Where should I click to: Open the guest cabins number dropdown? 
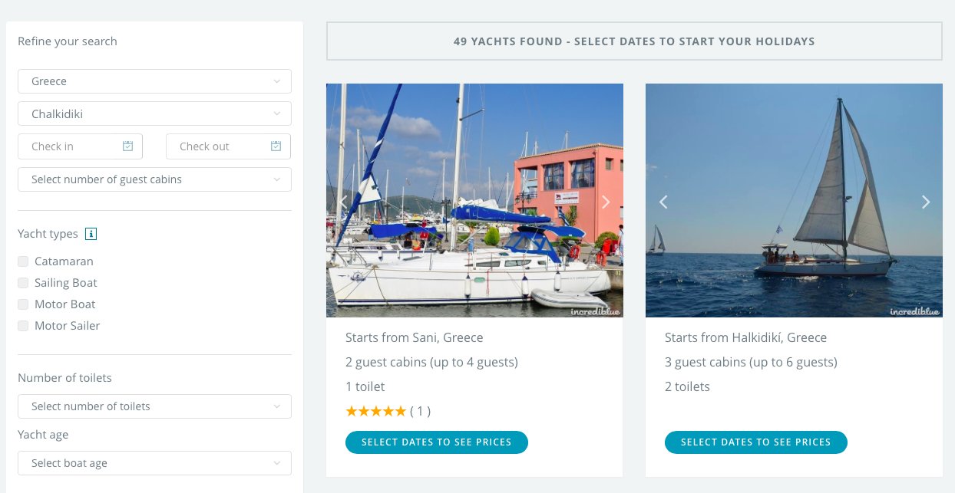(x=154, y=179)
